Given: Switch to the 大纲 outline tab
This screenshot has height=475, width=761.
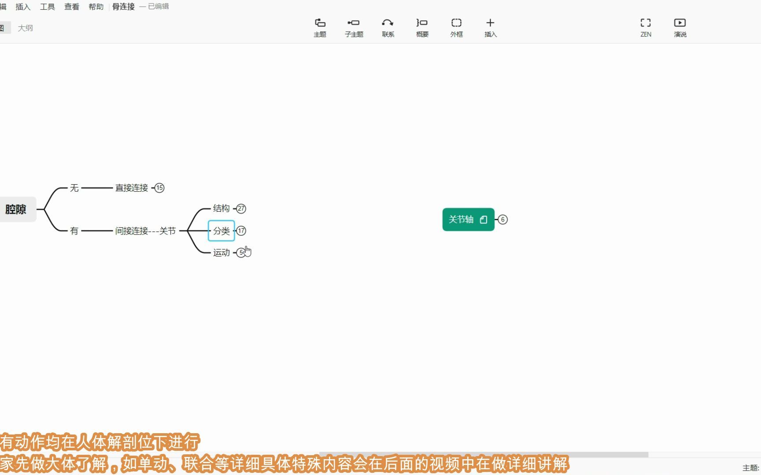Looking at the screenshot, I should [x=25, y=28].
